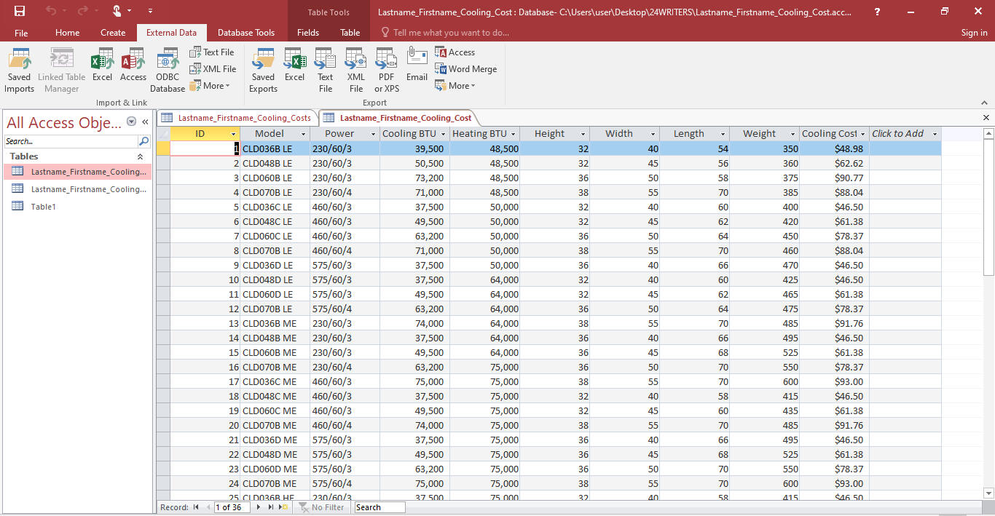
Task: Go to next record in navigator
Action: 258,507
